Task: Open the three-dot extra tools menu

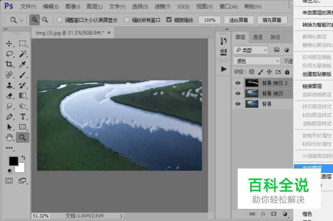Action: tap(9, 148)
